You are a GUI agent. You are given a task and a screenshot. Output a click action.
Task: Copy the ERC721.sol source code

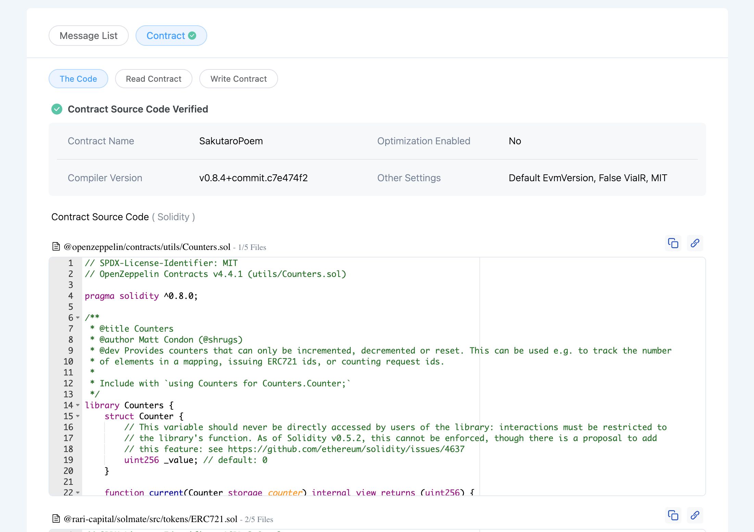pos(673,515)
